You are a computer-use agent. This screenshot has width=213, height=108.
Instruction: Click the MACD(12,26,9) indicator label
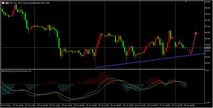(x=16, y=71)
